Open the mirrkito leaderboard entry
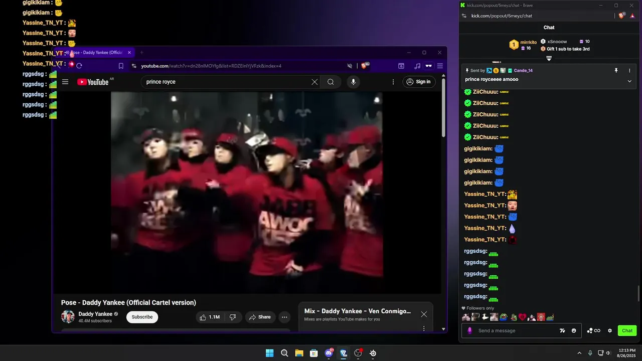Viewport: 642px width, 361px height. point(523,45)
